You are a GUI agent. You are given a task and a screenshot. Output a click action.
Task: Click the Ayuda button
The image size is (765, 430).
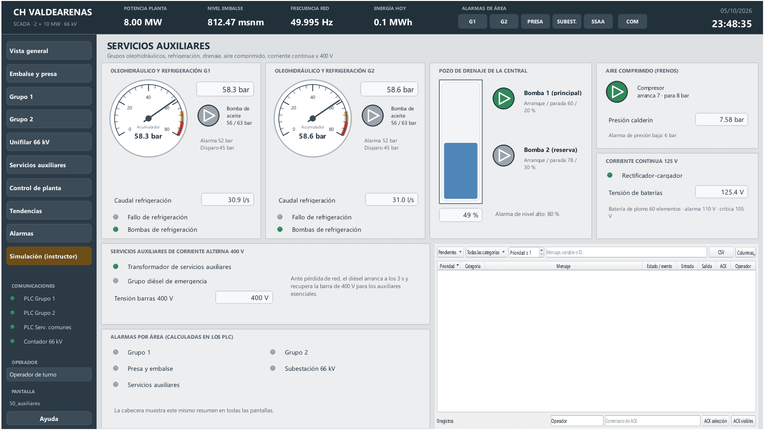49,419
